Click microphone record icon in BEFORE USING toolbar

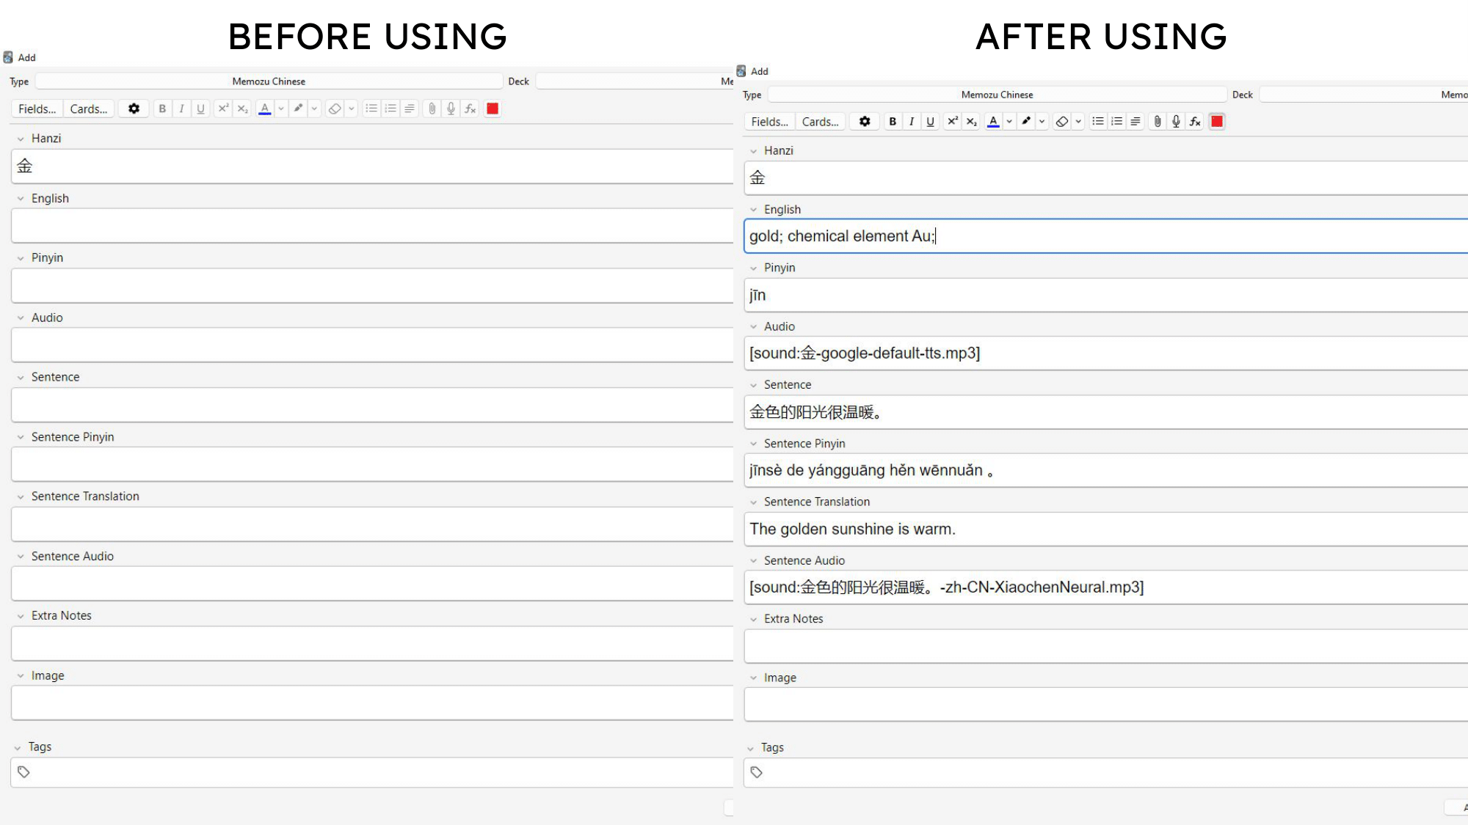coord(451,109)
